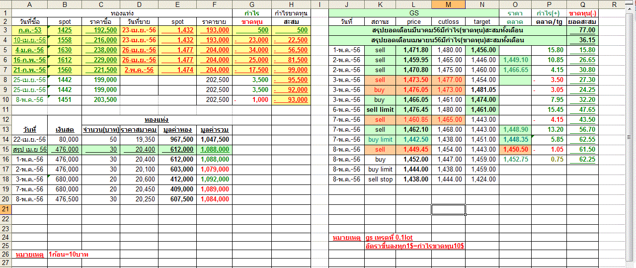Click the active empty cell in row 21

(x=448, y=209)
